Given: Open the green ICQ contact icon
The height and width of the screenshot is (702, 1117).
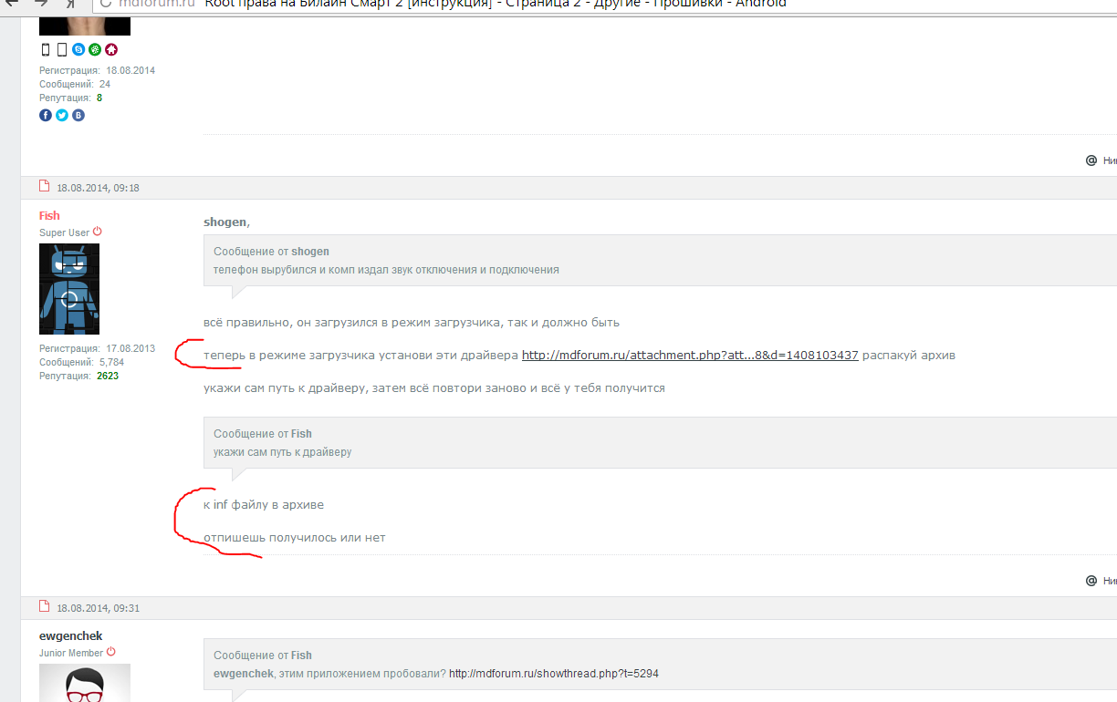Looking at the screenshot, I should [94, 49].
